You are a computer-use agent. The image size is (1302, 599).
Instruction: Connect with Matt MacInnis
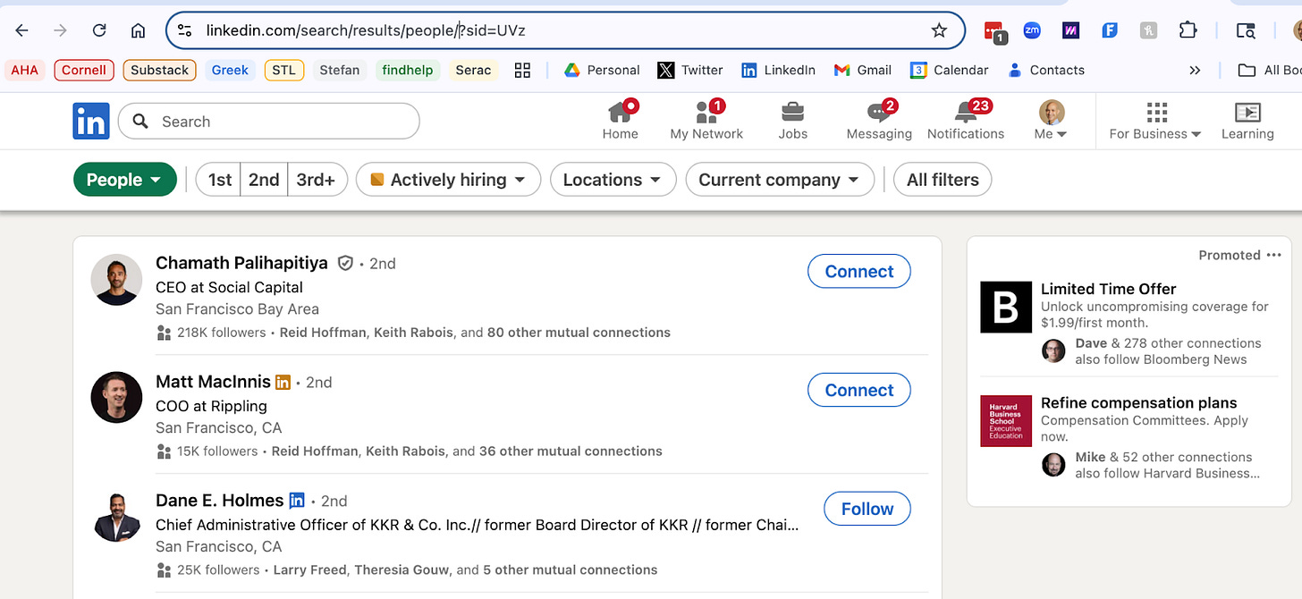[x=858, y=390]
